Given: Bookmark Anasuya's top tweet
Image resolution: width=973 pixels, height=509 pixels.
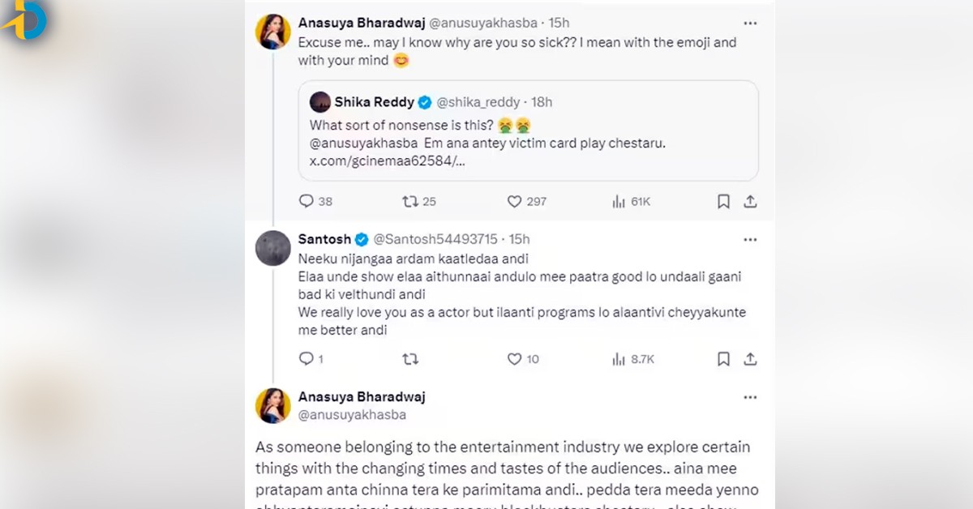Looking at the screenshot, I should click(x=723, y=201).
